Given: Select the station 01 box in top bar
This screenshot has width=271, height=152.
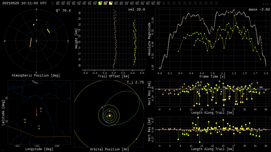Looking at the screenshot, I should (58, 3).
